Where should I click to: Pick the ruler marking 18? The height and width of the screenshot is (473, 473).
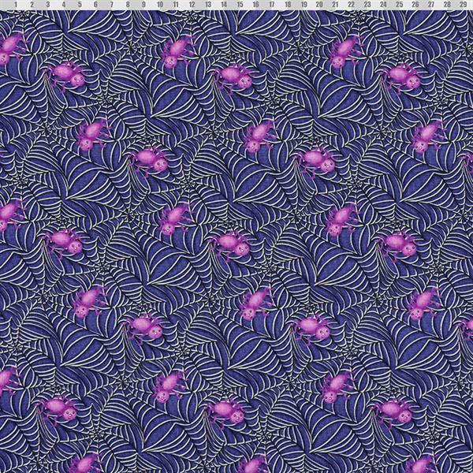288,5
